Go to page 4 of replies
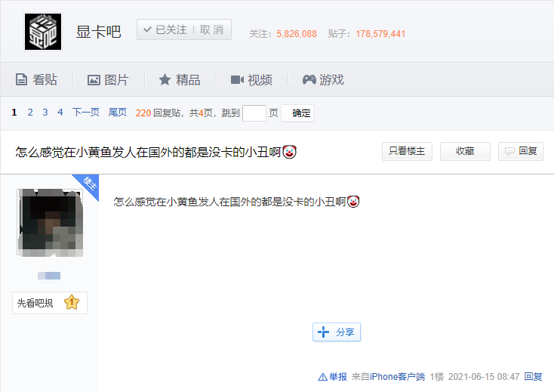This screenshot has width=554, height=392. tap(60, 113)
